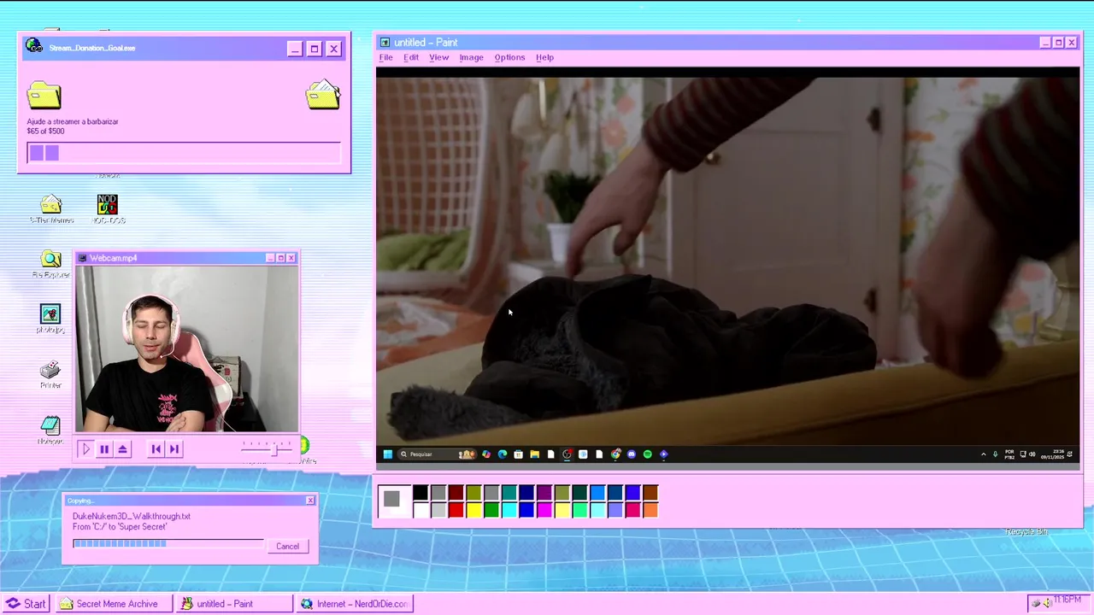Switch to Secret Meme Archive taskbar item
The width and height of the screenshot is (1094, 615).
115,604
